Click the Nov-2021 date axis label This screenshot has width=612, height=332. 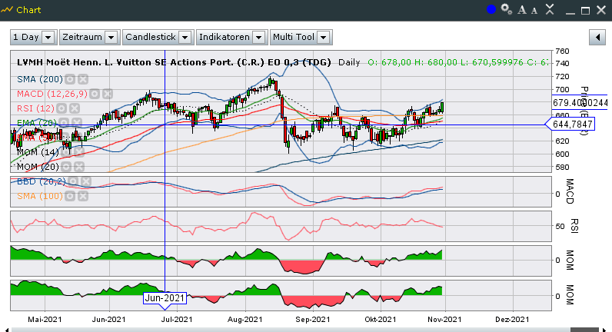(x=444, y=320)
